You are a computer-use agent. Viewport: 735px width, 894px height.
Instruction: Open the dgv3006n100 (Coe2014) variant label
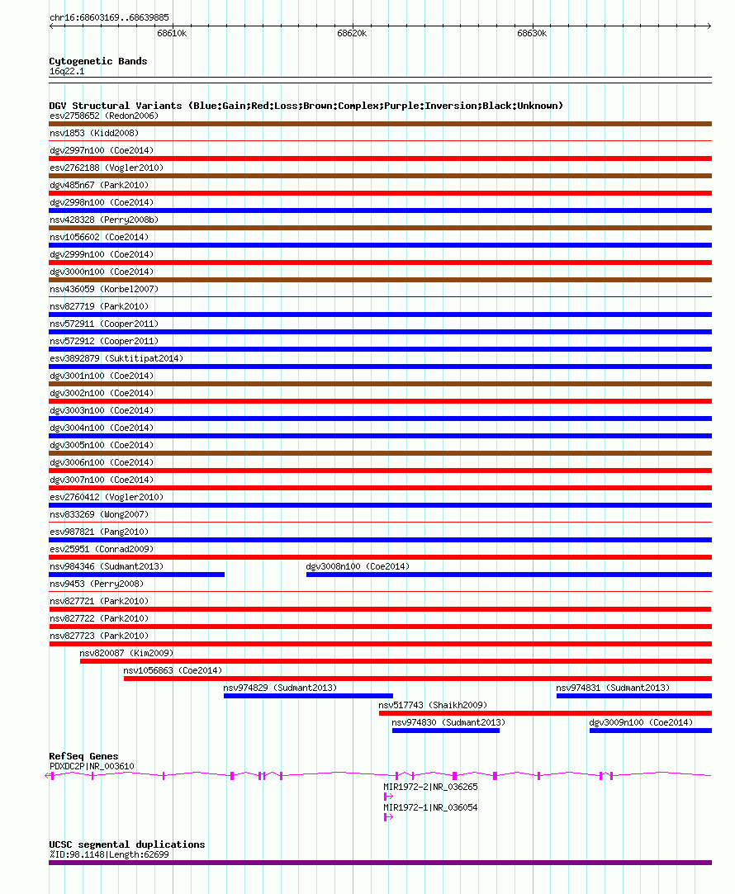point(102,462)
